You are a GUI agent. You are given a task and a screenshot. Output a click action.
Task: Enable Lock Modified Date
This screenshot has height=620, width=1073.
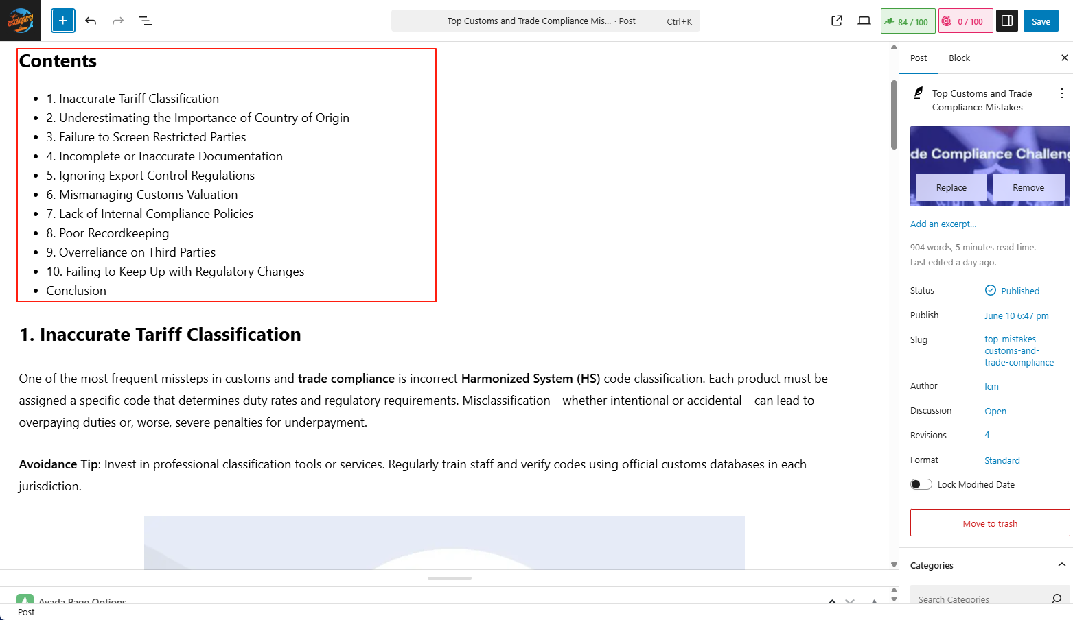coord(921,484)
